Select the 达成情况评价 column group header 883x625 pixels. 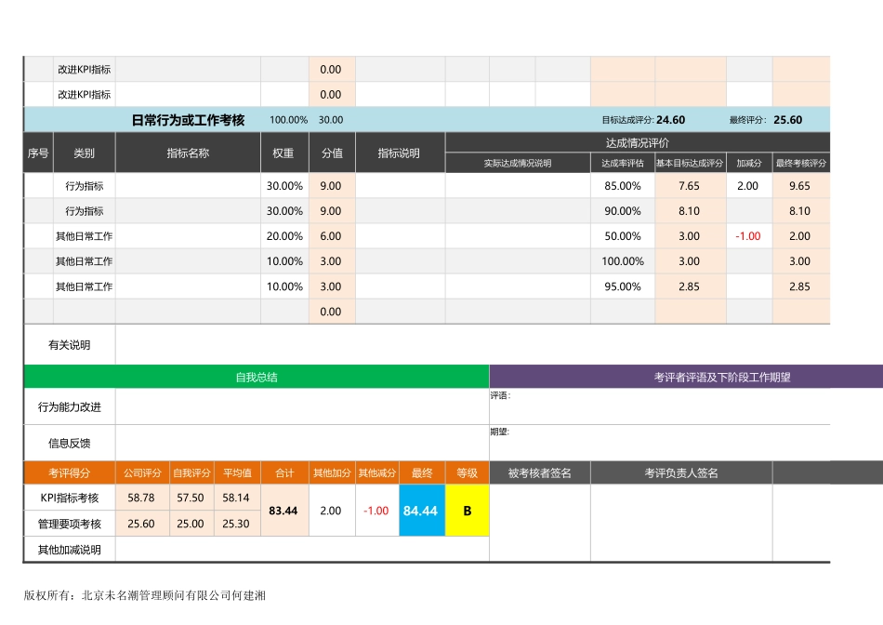point(637,142)
